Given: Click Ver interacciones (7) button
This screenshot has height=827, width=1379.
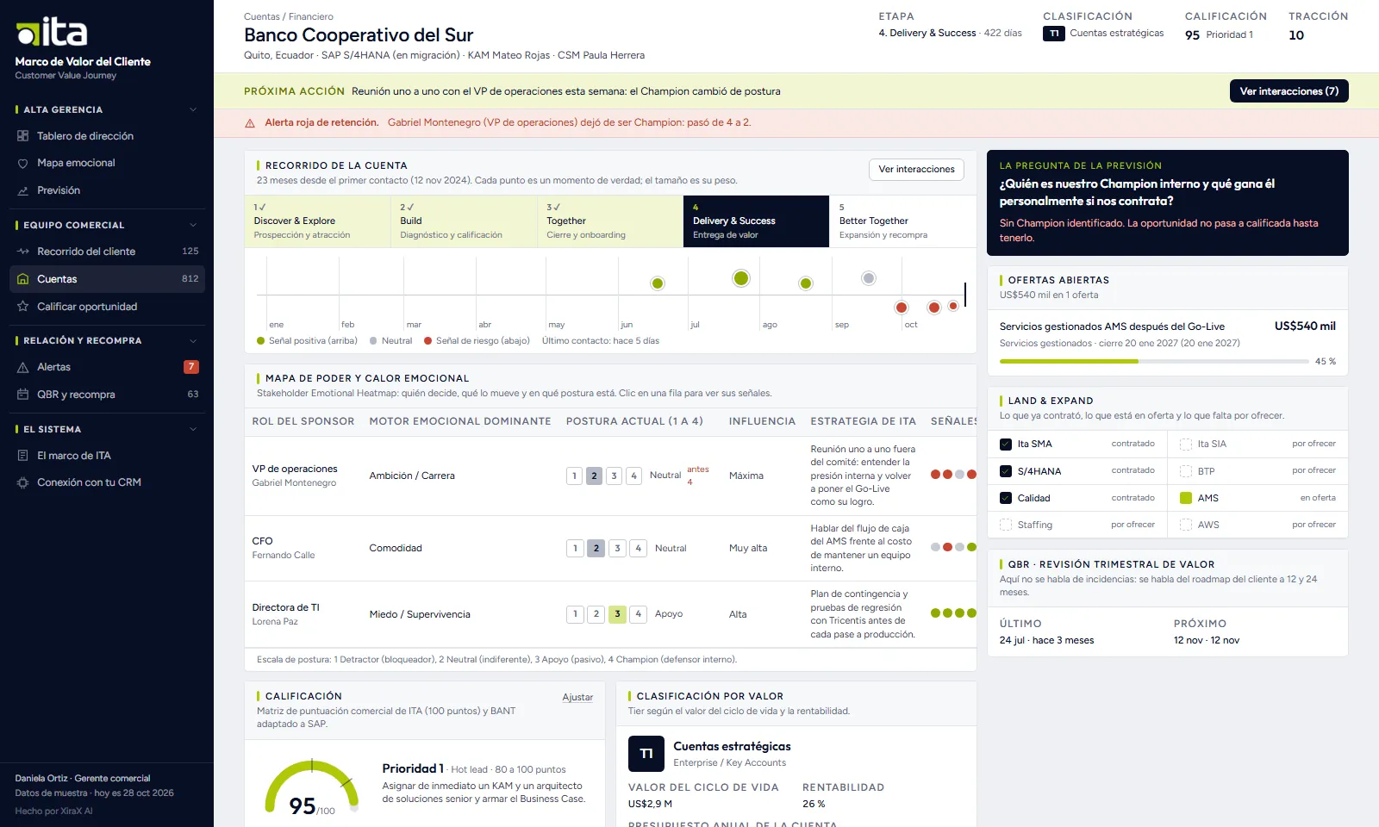Looking at the screenshot, I should coord(1289,91).
